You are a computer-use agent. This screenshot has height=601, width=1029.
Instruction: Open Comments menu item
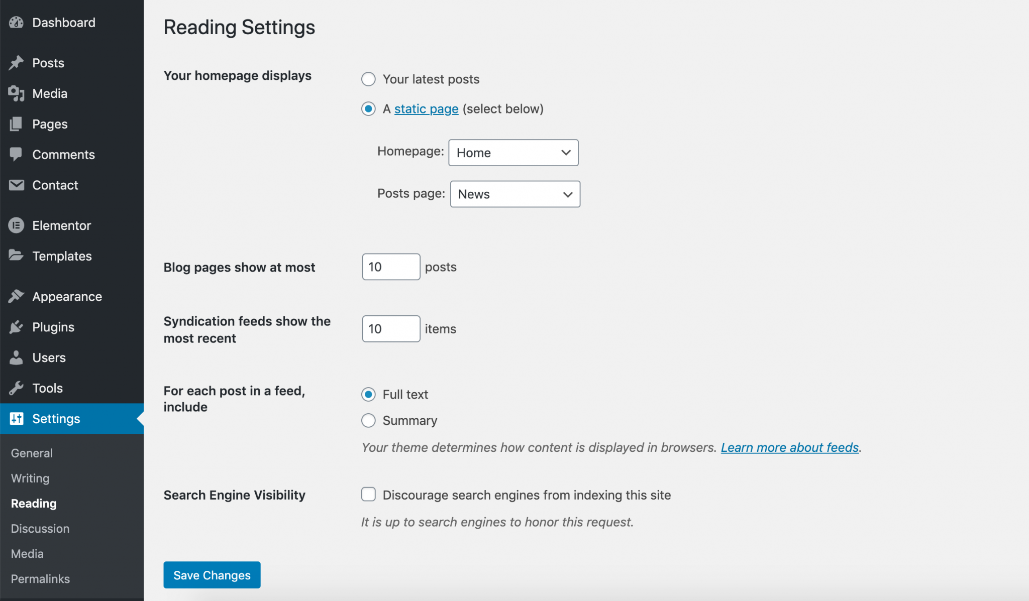pos(72,155)
